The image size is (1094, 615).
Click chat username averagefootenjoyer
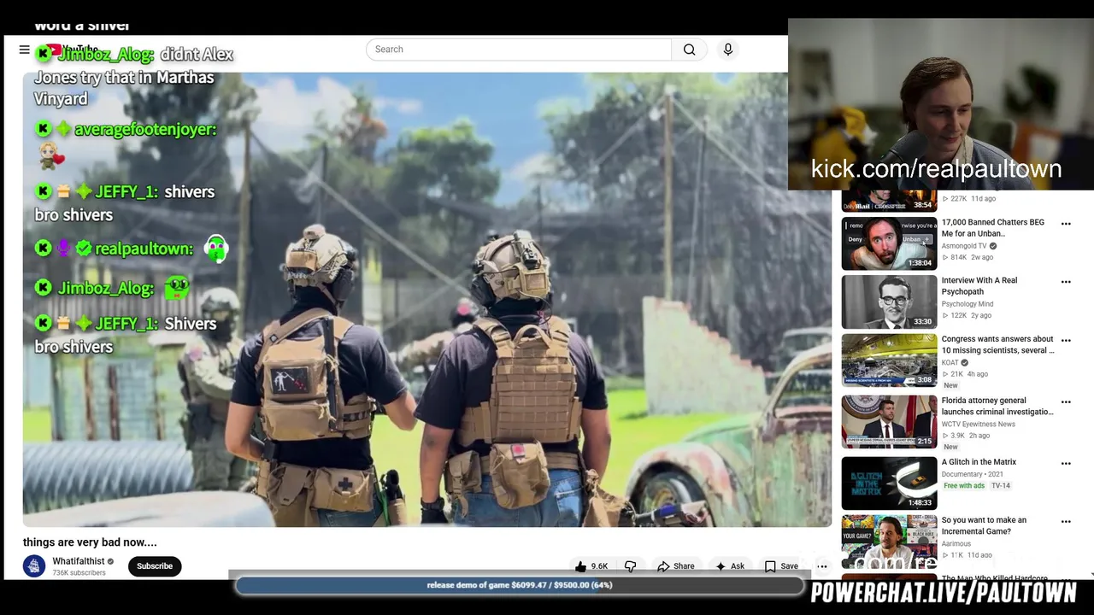145,130
